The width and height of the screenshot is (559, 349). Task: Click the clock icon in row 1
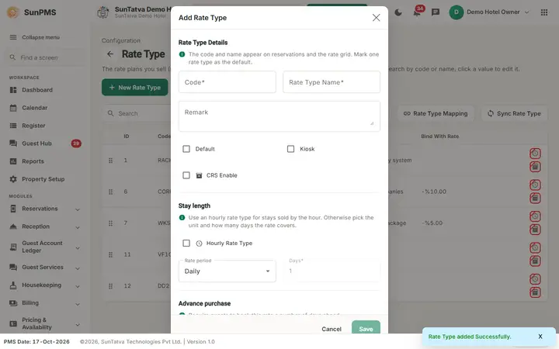[x=535, y=154]
